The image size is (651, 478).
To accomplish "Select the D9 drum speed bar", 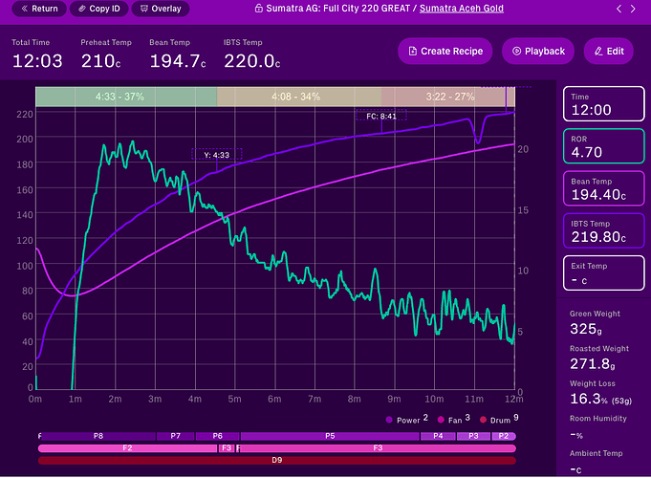I will [x=276, y=460].
